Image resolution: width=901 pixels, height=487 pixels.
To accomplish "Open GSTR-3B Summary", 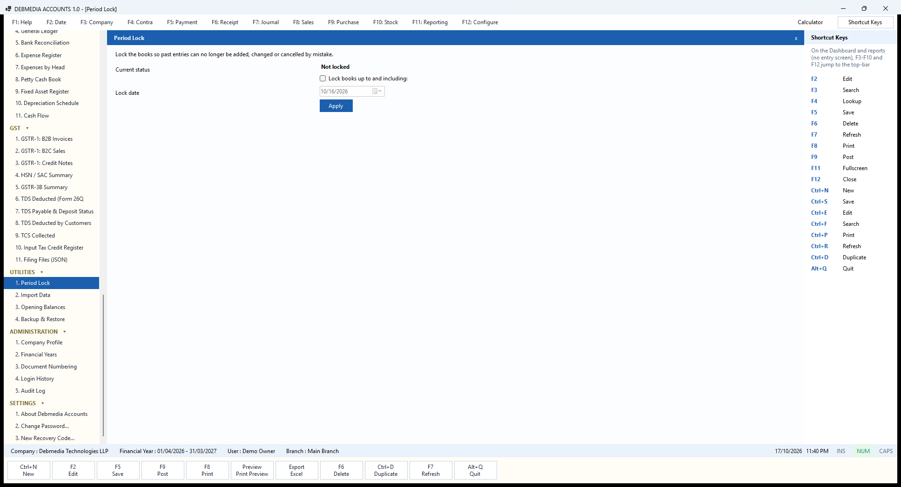I will click(51, 187).
